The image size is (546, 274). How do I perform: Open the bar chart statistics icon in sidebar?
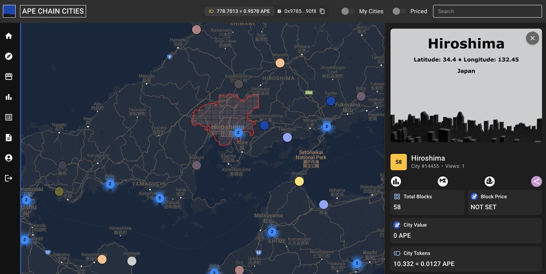point(9,97)
